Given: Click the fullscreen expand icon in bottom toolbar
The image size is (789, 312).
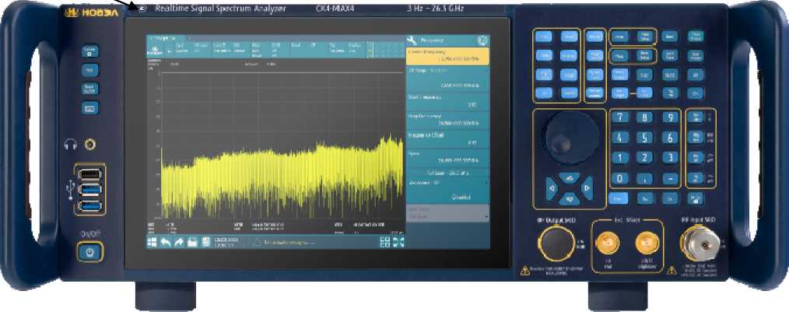Looking at the screenshot, I should tap(398, 243).
